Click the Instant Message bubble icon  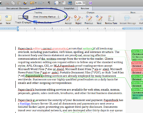[x=127, y=18]
